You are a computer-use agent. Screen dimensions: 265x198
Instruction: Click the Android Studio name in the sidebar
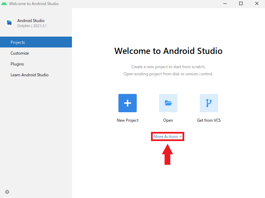(31, 21)
